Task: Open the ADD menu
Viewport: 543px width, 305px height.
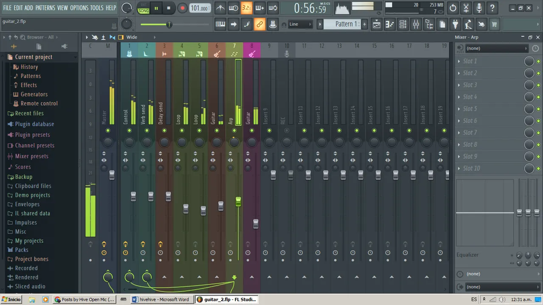Action: pos(29,8)
